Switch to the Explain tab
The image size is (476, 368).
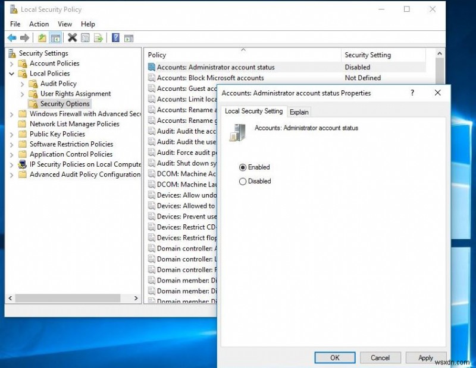tap(299, 112)
